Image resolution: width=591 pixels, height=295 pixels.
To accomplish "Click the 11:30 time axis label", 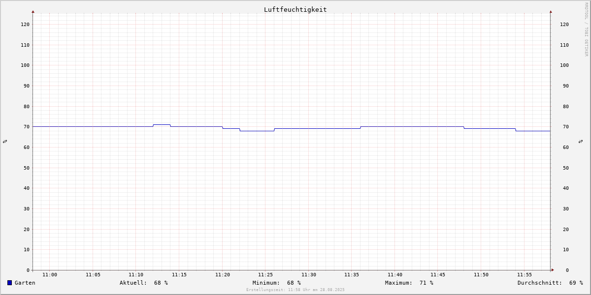I will (x=309, y=275).
